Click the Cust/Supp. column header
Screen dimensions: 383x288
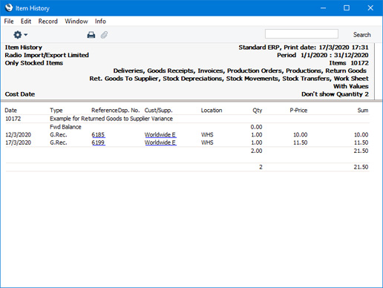(158, 111)
